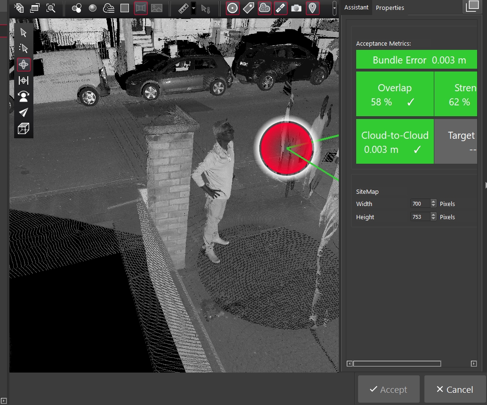Screen dimensions: 487x405
Task: Click the zoom-to-fit magnifier icon
Action: [51, 8]
